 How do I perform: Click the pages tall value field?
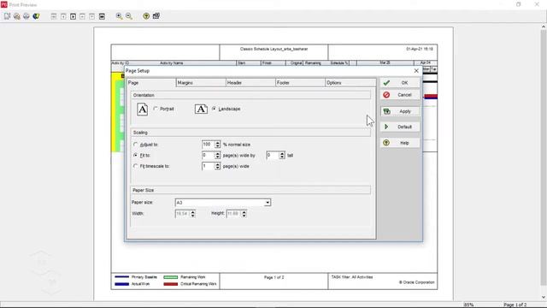(273, 156)
